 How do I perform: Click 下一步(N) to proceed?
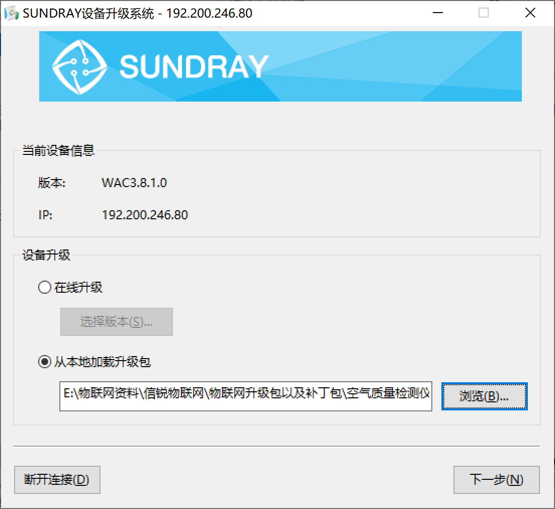tap(496, 480)
